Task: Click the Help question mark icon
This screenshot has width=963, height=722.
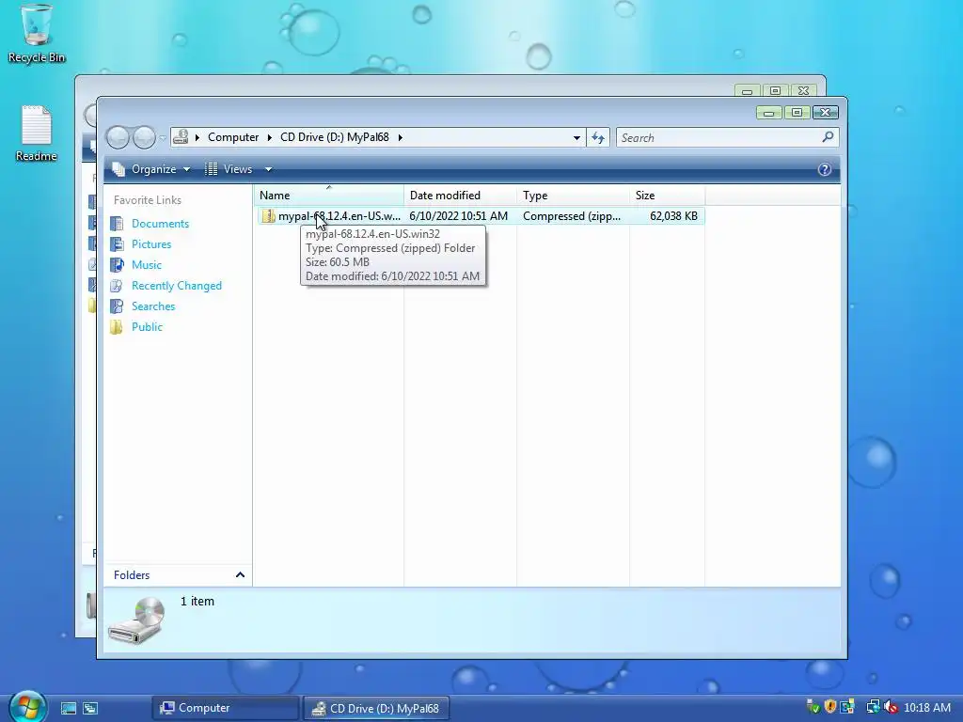Action: (x=824, y=169)
